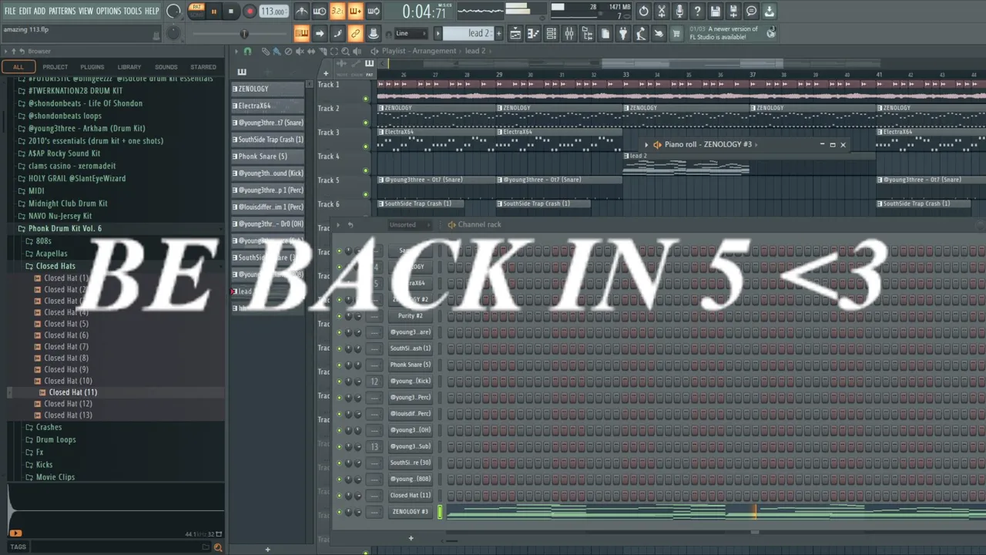Toggle the step sequencer forward arrow icon
The width and height of the screenshot is (986, 555).
click(319, 33)
